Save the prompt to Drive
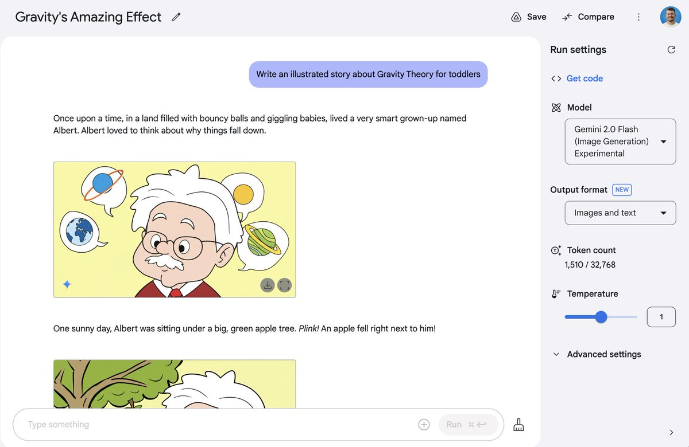689x447 pixels. coord(528,17)
